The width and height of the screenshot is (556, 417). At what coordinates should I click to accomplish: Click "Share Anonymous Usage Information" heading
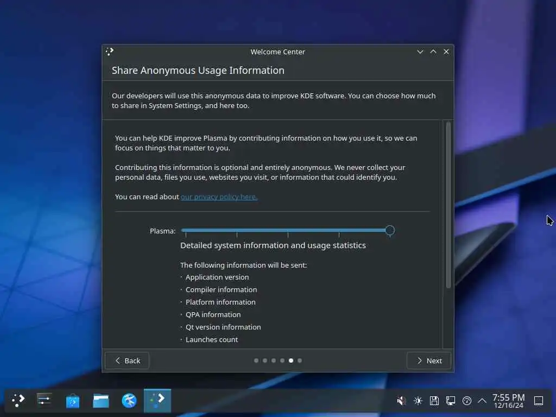tap(198, 71)
